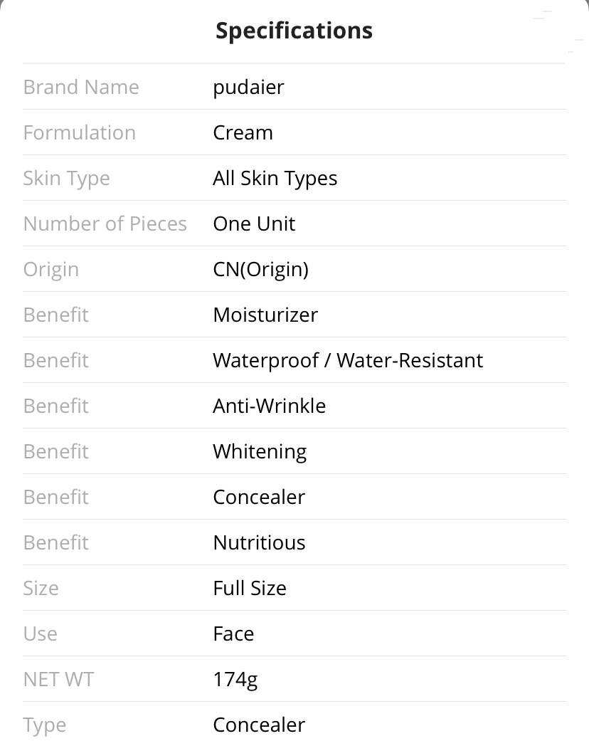589x746 pixels.
Task: Select the Concealer benefit value
Action: coord(259,497)
